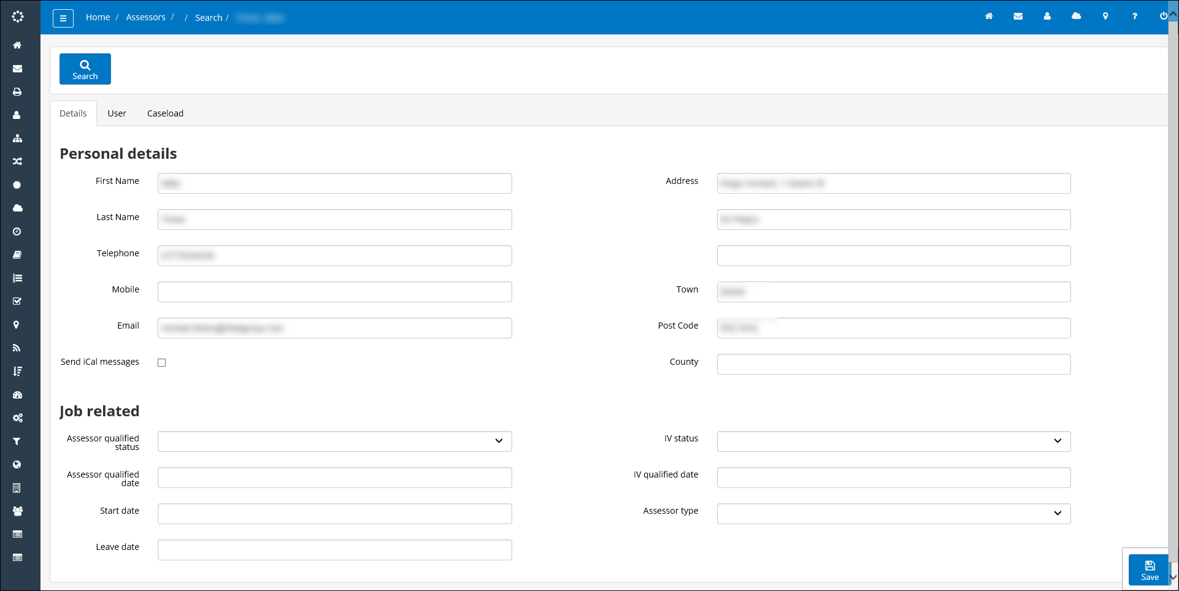Toggle the hamburger menu beside the breadcrumb
The width and height of the screenshot is (1179, 591).
pyautogui.click(x=63, y=18)
